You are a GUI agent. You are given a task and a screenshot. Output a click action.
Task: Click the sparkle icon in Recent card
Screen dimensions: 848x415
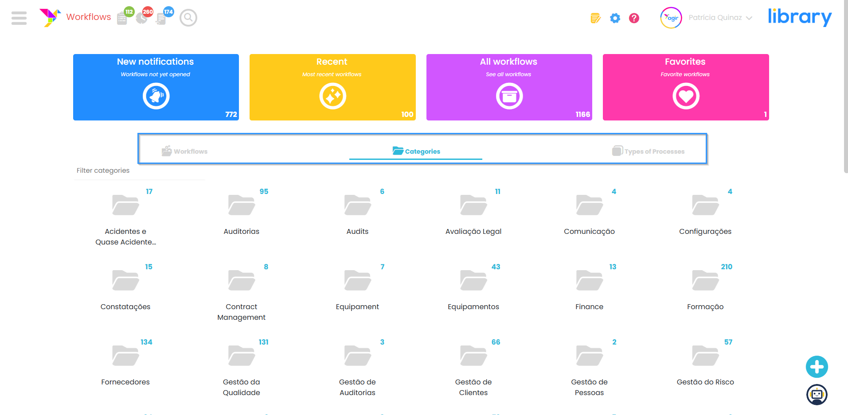click(333, 96)
